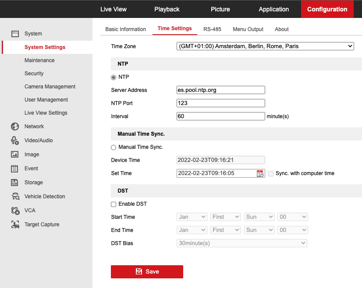Screen dimensions: 362x288
Task: Open Start Time month Jan dropdown
Action: click(192, 217)
